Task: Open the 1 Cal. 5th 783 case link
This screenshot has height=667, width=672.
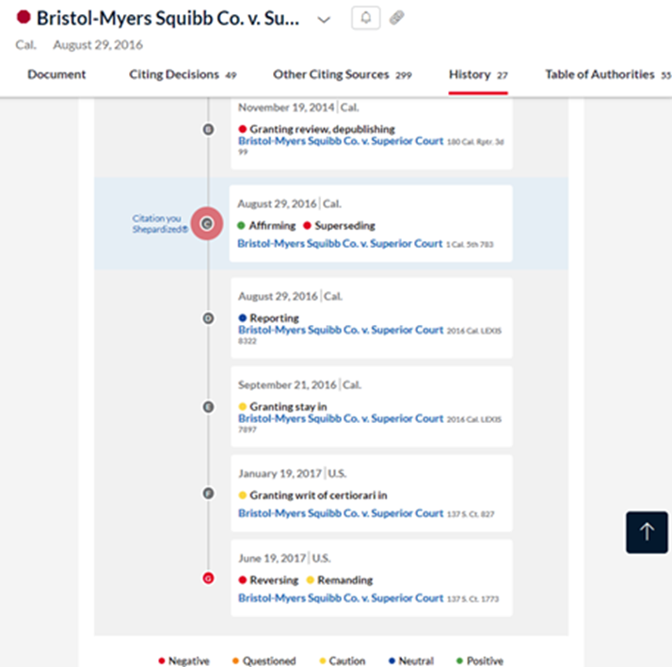Action: [340, 244]
